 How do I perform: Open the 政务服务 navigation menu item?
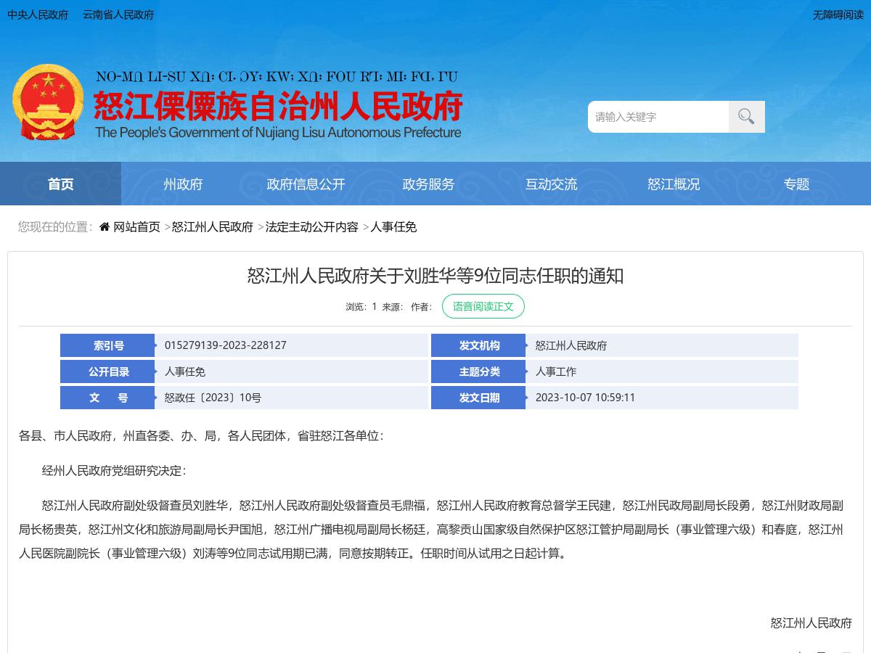tap(428, 184)
